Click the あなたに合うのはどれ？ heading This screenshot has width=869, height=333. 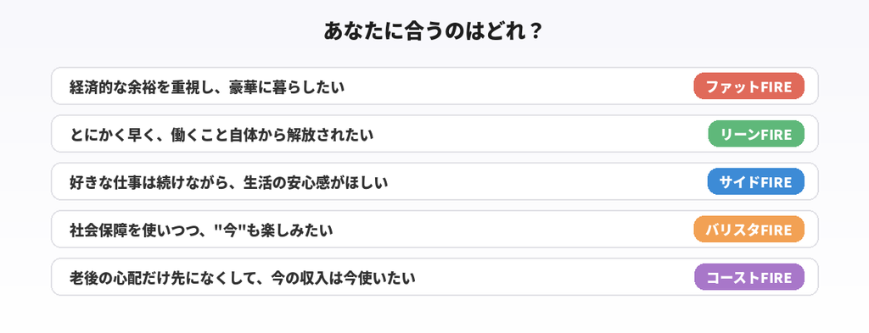pyautogui.click(x=434, y=31)
